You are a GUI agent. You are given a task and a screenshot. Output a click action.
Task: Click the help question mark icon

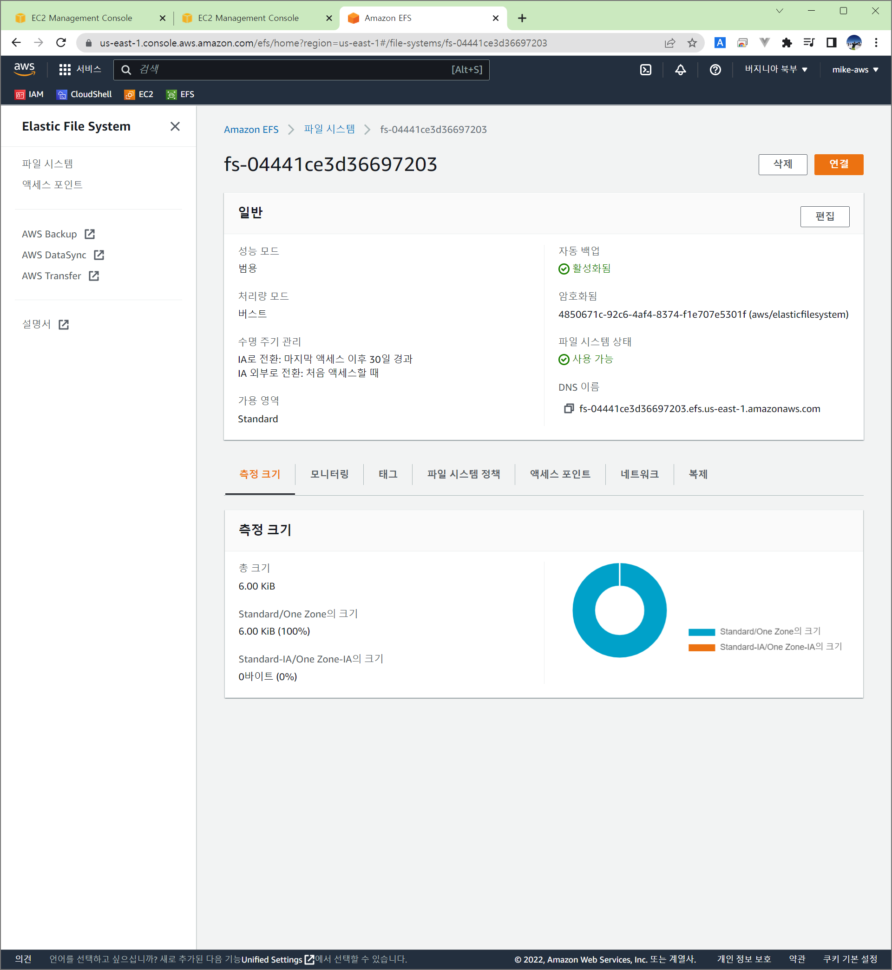click(715, 70)
